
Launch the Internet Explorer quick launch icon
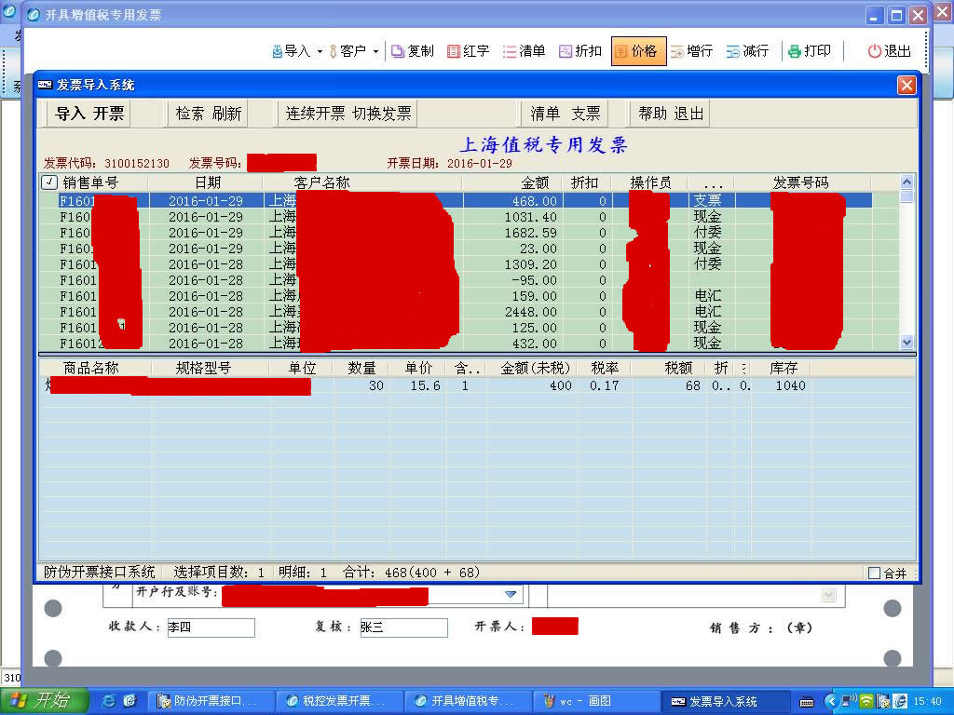coord(109,701)
